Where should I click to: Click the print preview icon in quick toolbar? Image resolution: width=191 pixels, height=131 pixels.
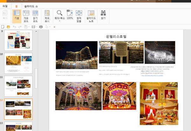pyautogui.click(x=33, y=27)
